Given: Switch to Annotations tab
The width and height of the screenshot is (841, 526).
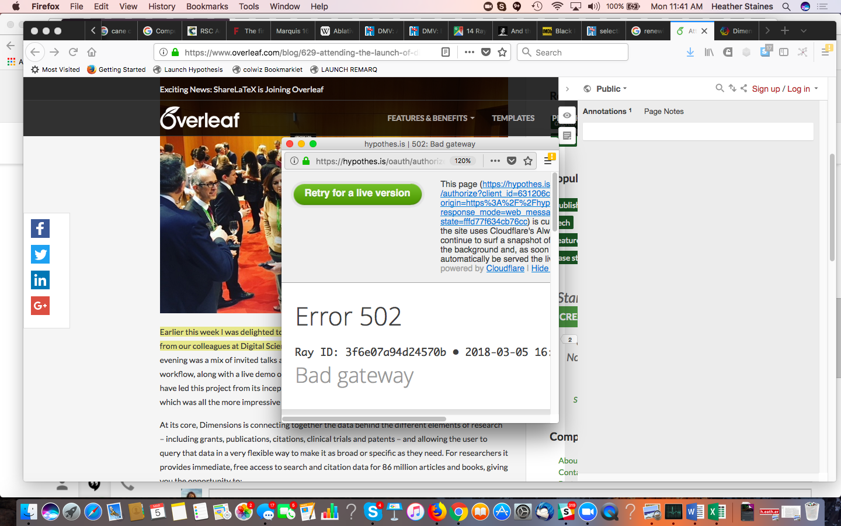Looking at the screenshot, I should point(607,111).
